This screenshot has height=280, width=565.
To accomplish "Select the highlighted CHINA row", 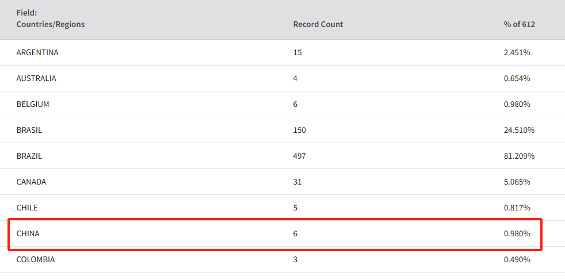I will (x=275, y=234).
